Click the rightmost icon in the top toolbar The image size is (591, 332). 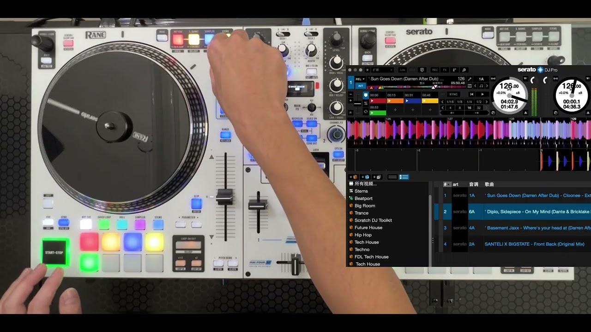tap(464, 70)
